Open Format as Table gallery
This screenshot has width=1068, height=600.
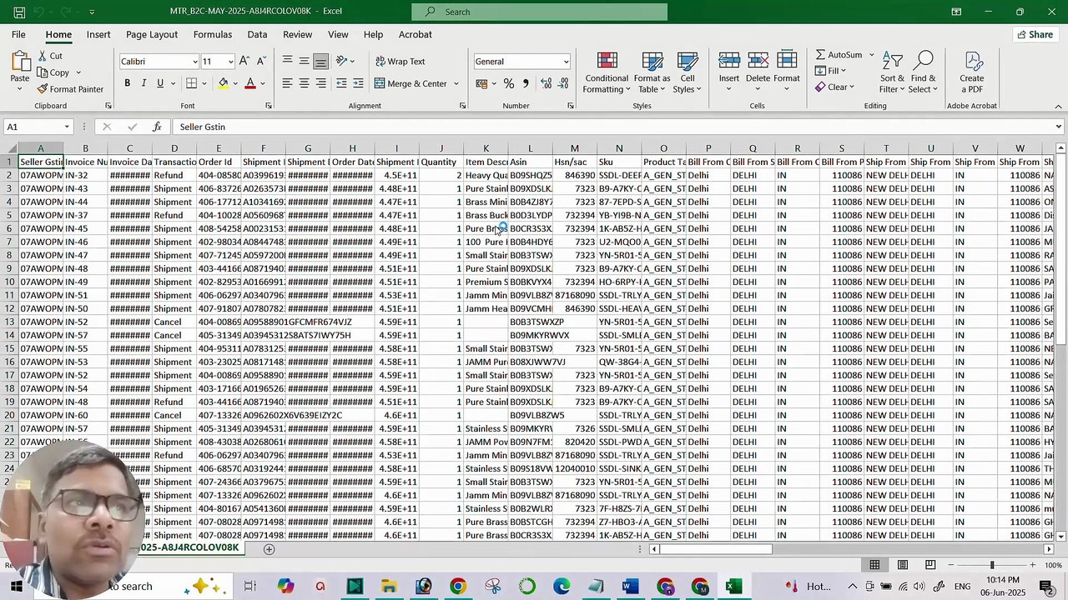coord(652,73)
